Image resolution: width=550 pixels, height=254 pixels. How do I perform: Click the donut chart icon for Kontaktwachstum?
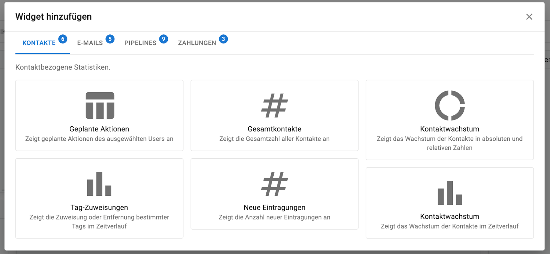[x=450, y=105]
